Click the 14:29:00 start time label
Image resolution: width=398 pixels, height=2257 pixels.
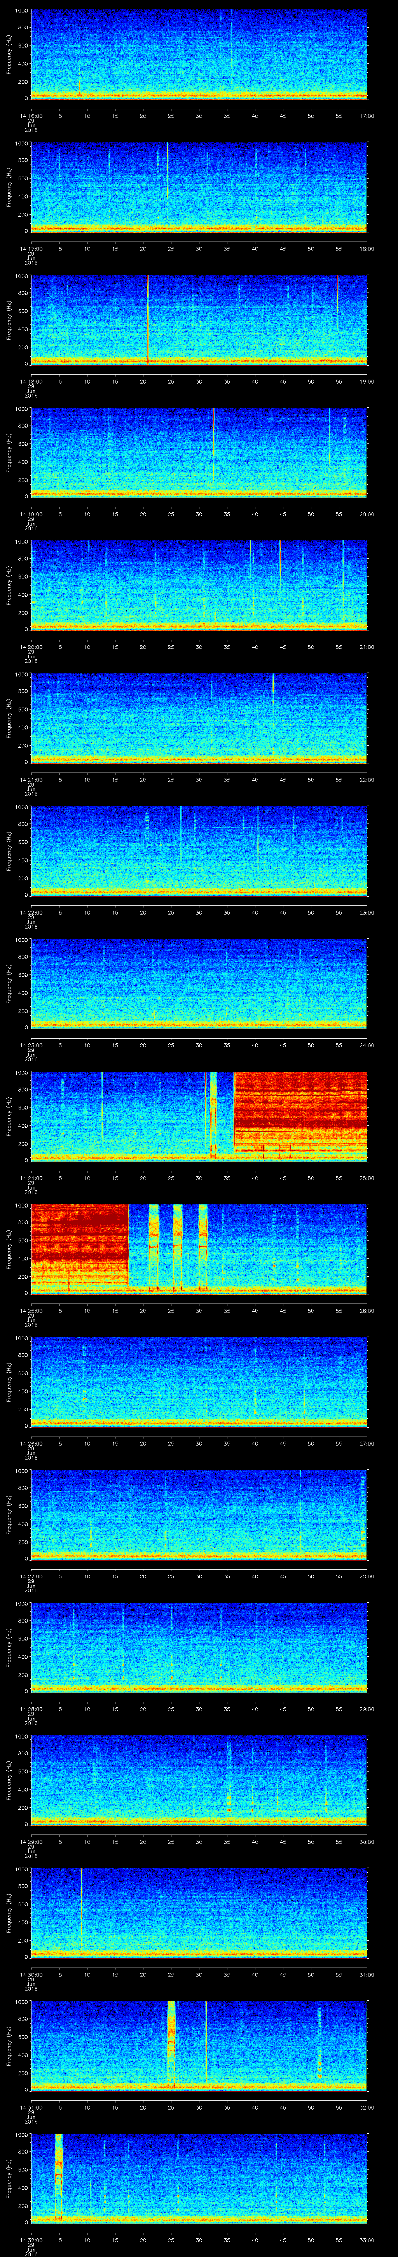coord(31,1842)
